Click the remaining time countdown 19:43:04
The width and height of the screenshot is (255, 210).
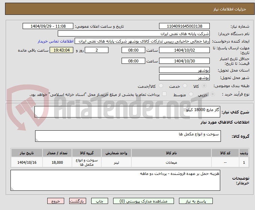tap(61, 50)
